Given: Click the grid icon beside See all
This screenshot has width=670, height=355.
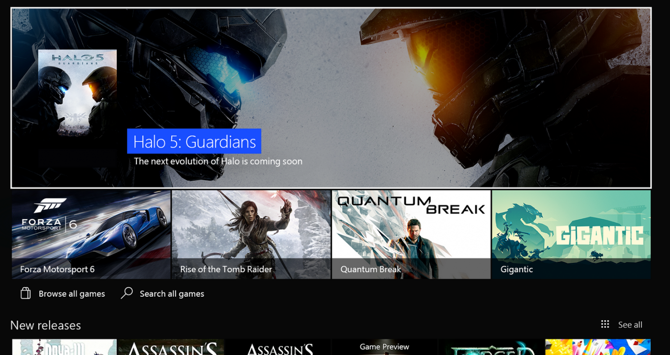Looking at the screenshot, I should 605,324.
